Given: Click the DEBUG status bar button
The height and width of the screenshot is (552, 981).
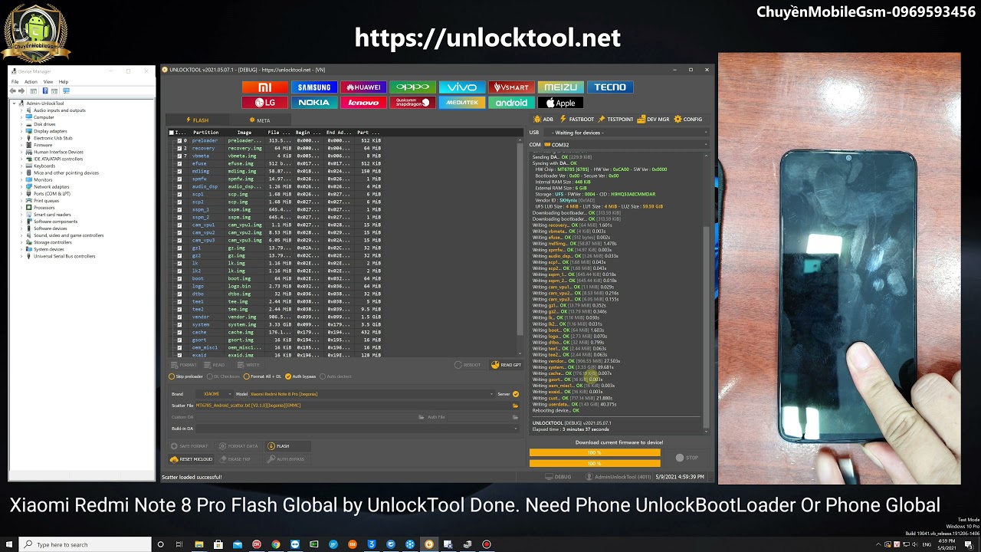Looking at the screenshot, I should pos(559,477).
